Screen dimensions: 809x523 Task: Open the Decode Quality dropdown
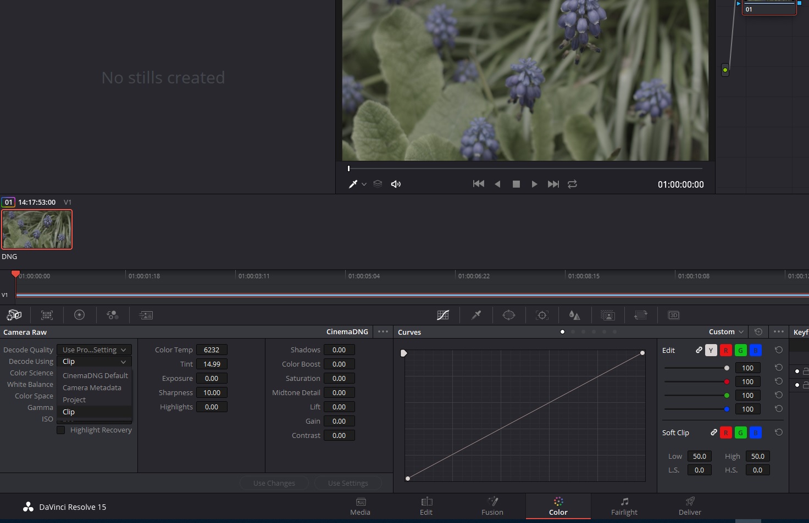(94, 350)
